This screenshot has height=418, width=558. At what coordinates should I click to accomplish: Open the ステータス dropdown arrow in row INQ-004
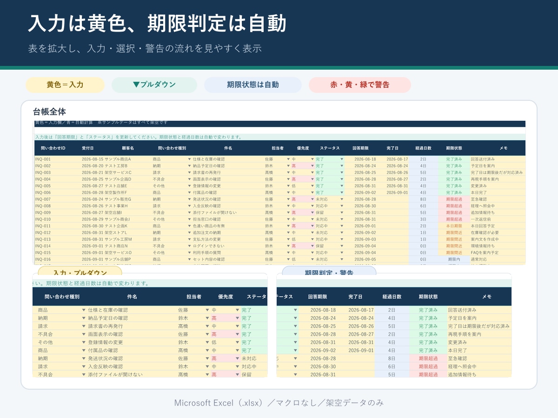point(342,179)
